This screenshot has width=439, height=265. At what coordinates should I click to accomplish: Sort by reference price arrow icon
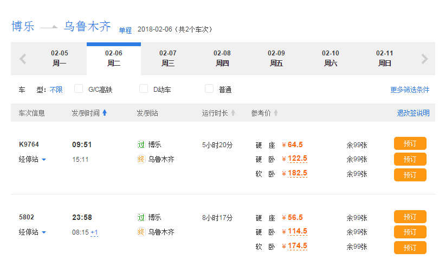point(276,113)
